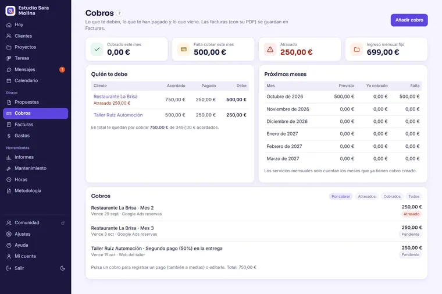Click the Noviembre de 2026 row
This screenshot has width=442, height=294.
coord(343,109)
